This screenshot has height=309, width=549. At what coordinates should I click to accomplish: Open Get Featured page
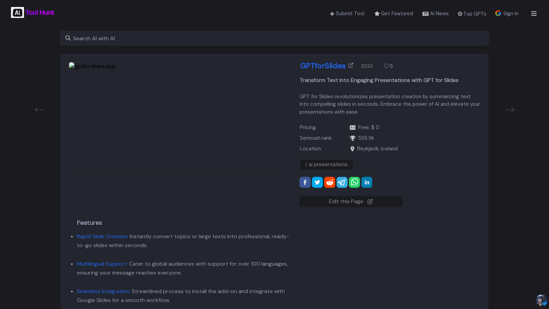point(393,14)
